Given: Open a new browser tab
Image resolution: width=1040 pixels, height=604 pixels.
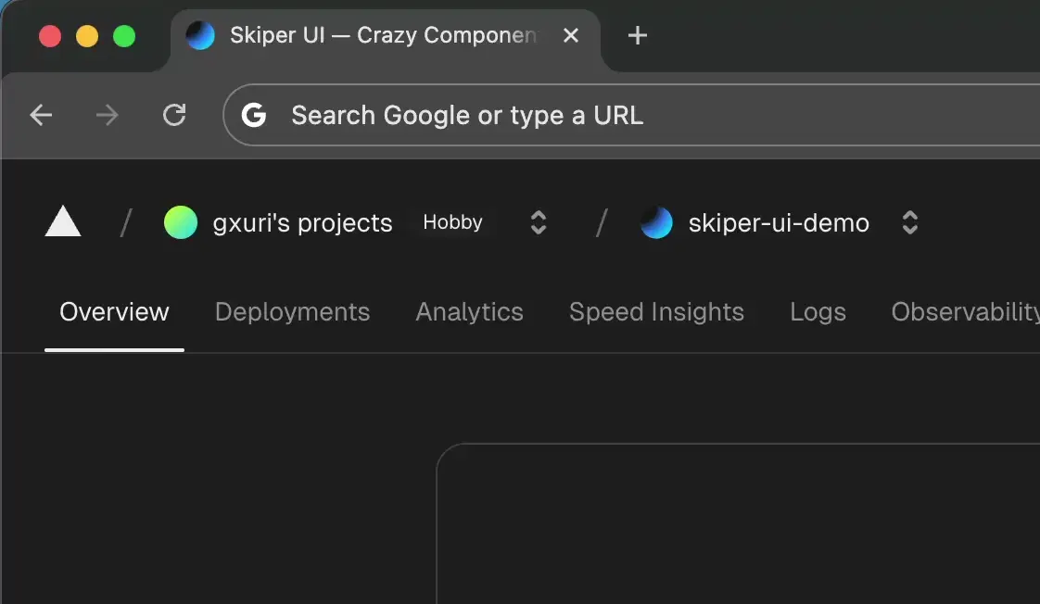Looking at the screenshot, I should click(x=636, y=35).
